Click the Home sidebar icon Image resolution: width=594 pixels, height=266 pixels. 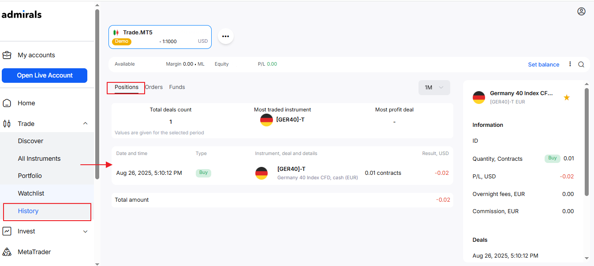(x=7, y=103)
